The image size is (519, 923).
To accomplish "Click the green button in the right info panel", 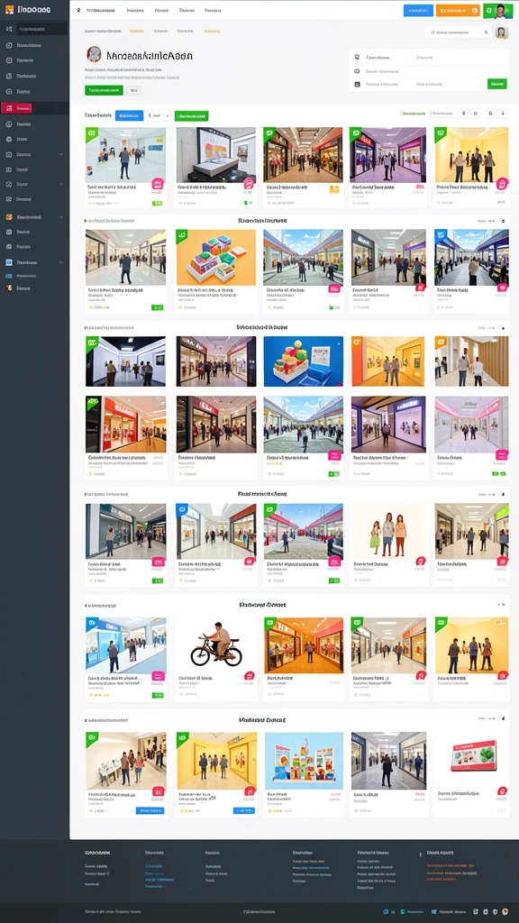I will pyautogui.click(x=497, y=84).
